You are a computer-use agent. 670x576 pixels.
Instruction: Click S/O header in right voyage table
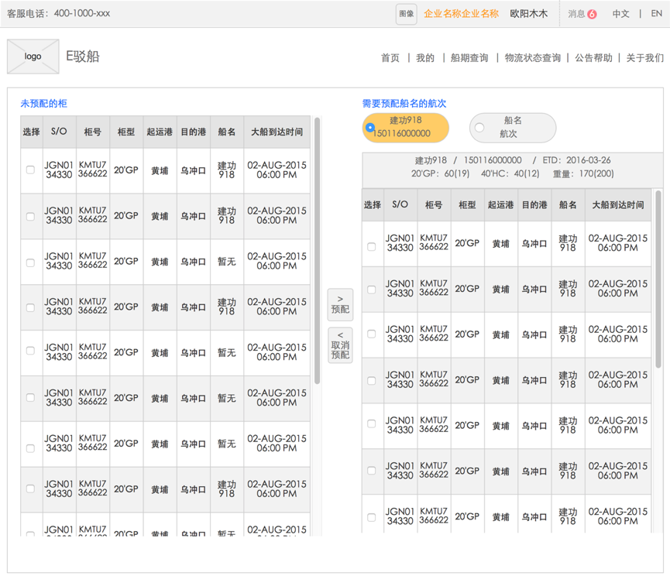tap(400, 204)
